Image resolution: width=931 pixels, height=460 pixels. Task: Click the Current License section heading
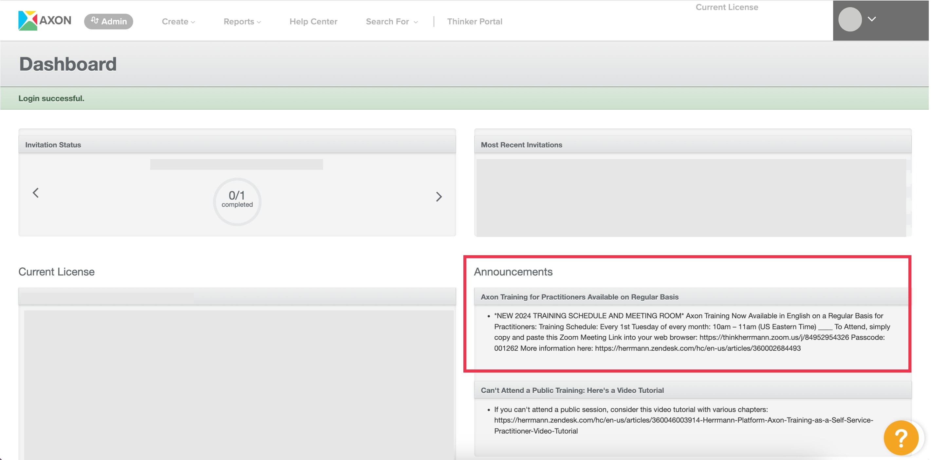(x=56, y=272)
